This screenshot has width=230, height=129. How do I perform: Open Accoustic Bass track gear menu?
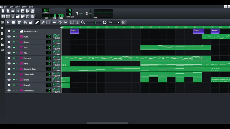(9, 69)
